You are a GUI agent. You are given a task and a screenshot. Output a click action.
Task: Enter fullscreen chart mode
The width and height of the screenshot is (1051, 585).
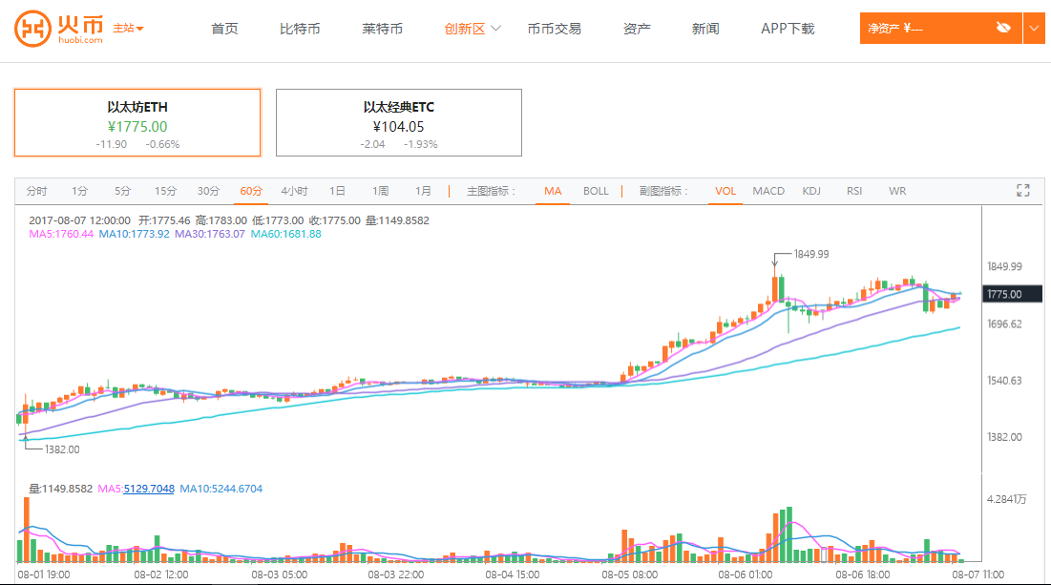(1023, 190)
